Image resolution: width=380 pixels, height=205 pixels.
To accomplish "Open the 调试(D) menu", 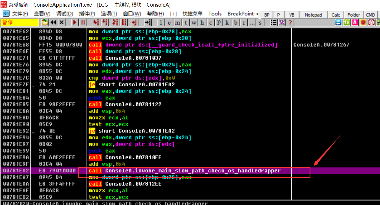I will click(65, 14).
